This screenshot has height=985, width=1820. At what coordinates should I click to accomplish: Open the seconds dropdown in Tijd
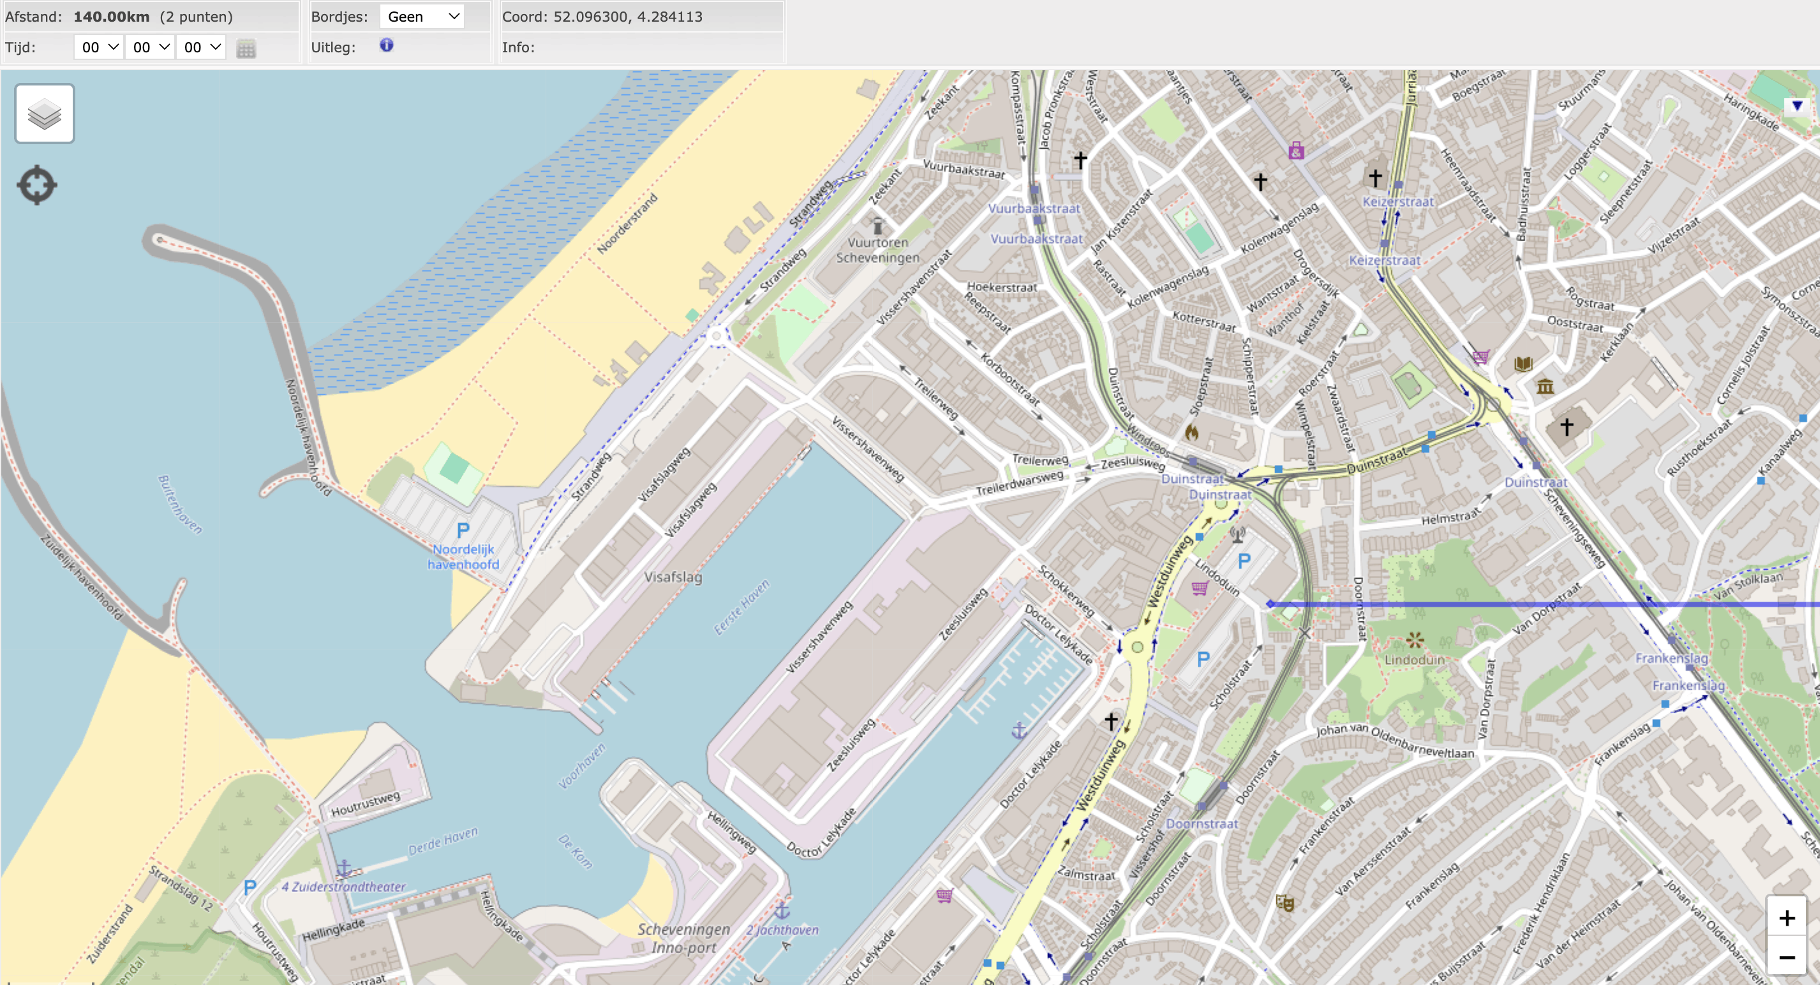point(202,47)
